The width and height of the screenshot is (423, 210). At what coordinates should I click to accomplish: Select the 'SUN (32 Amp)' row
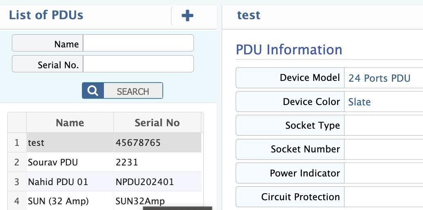pos(104,201)
